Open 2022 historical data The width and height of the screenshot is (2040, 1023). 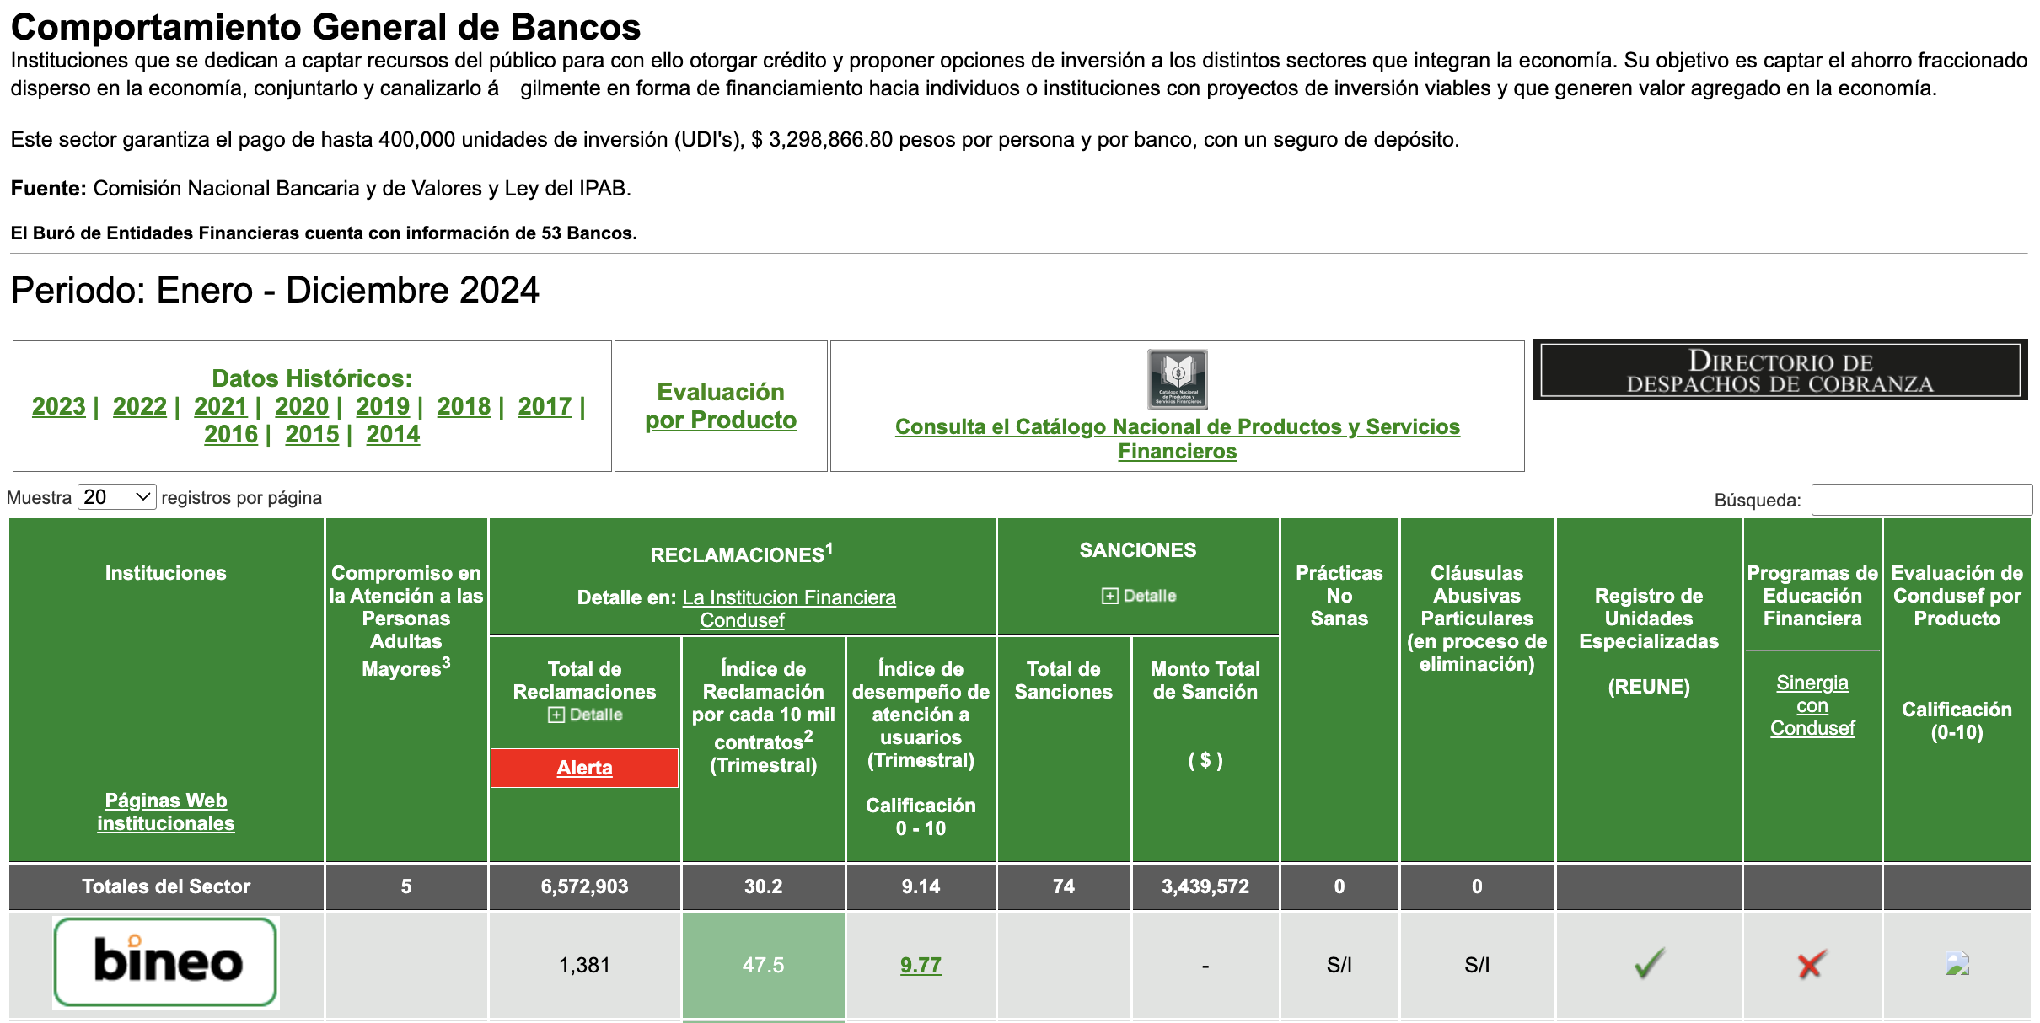tap(140, 406)
